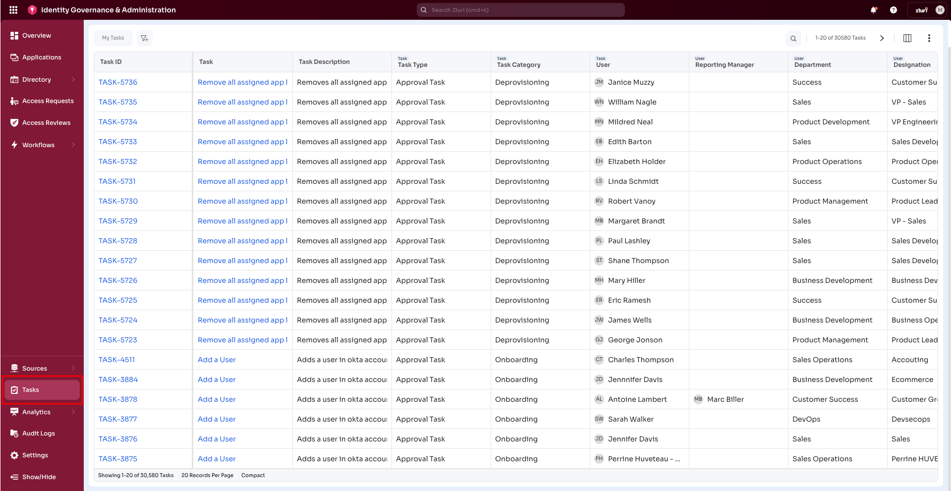Screen dimensions: 951x491
Task: Open the app switcher grid icon
Action: [x=12, y=9]
